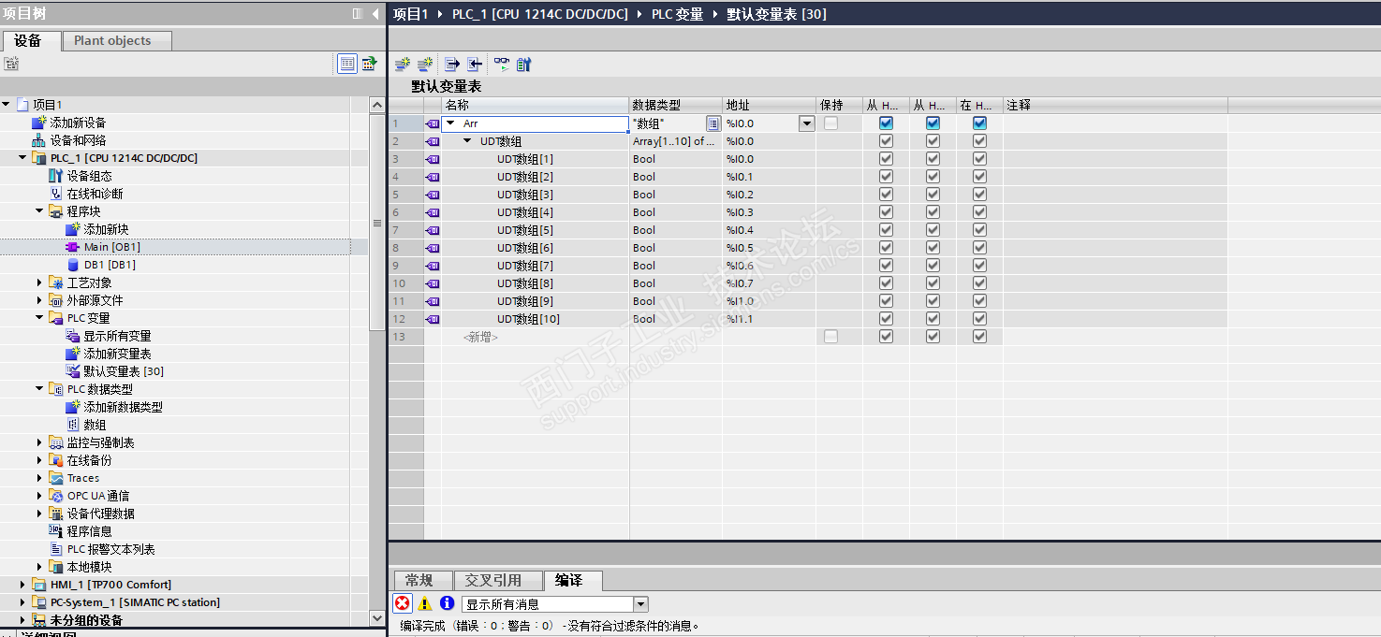Click the 数组 data type icon

click(x=73, y=425)
